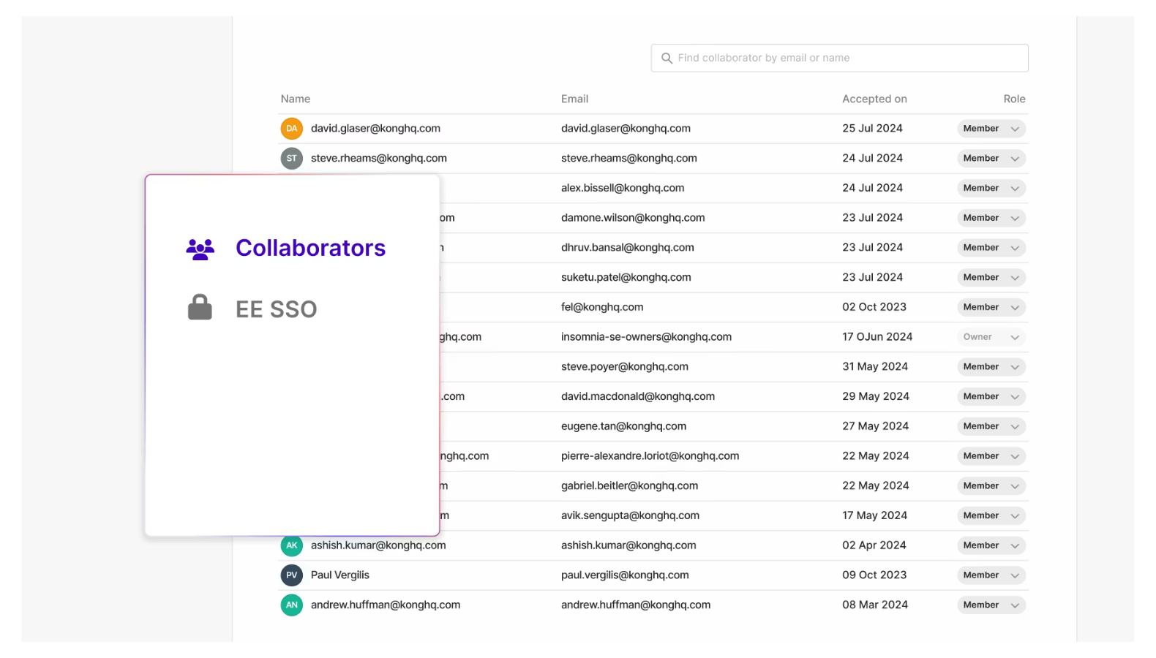Image resolution: width=1156 pixels, height=658 pixels.
Task: Click the EE SSO lock icon
Action: click(x=200, y=308)
